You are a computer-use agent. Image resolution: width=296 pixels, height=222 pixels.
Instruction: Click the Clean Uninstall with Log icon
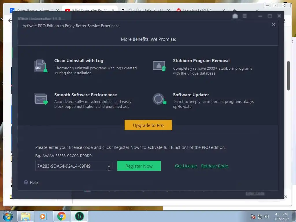(41, 66)
